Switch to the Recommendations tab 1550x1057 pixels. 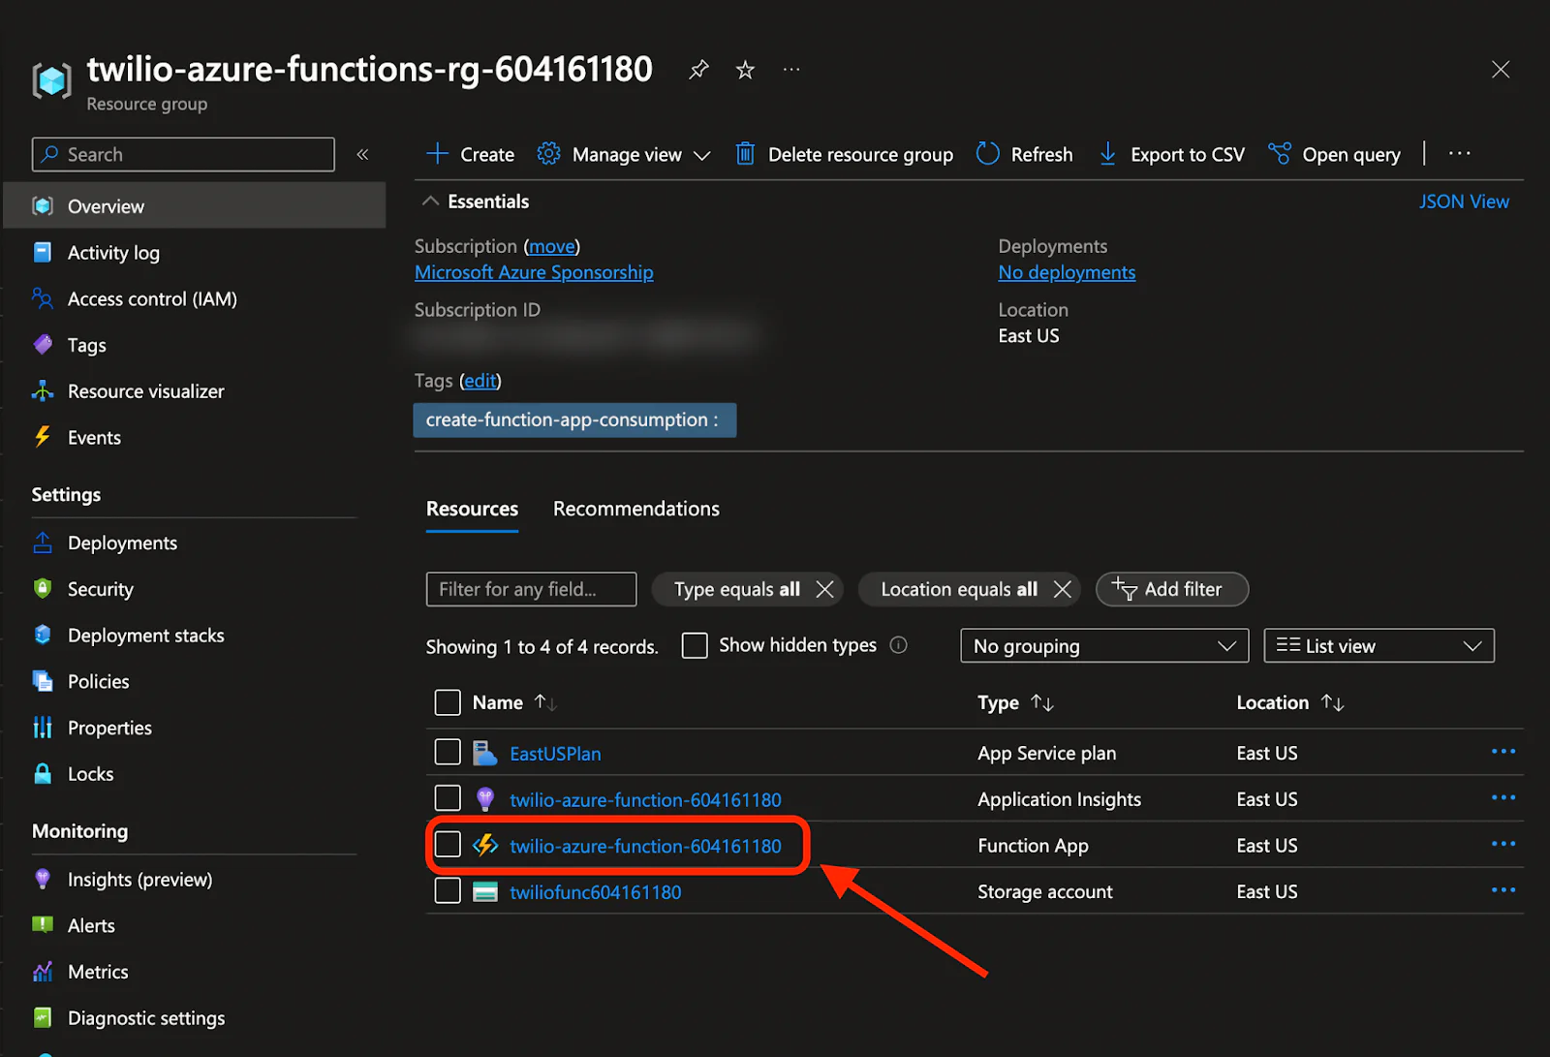point(635,509)
